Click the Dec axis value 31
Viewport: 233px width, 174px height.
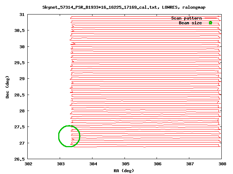pyautogui.click(x=22, y=14)
